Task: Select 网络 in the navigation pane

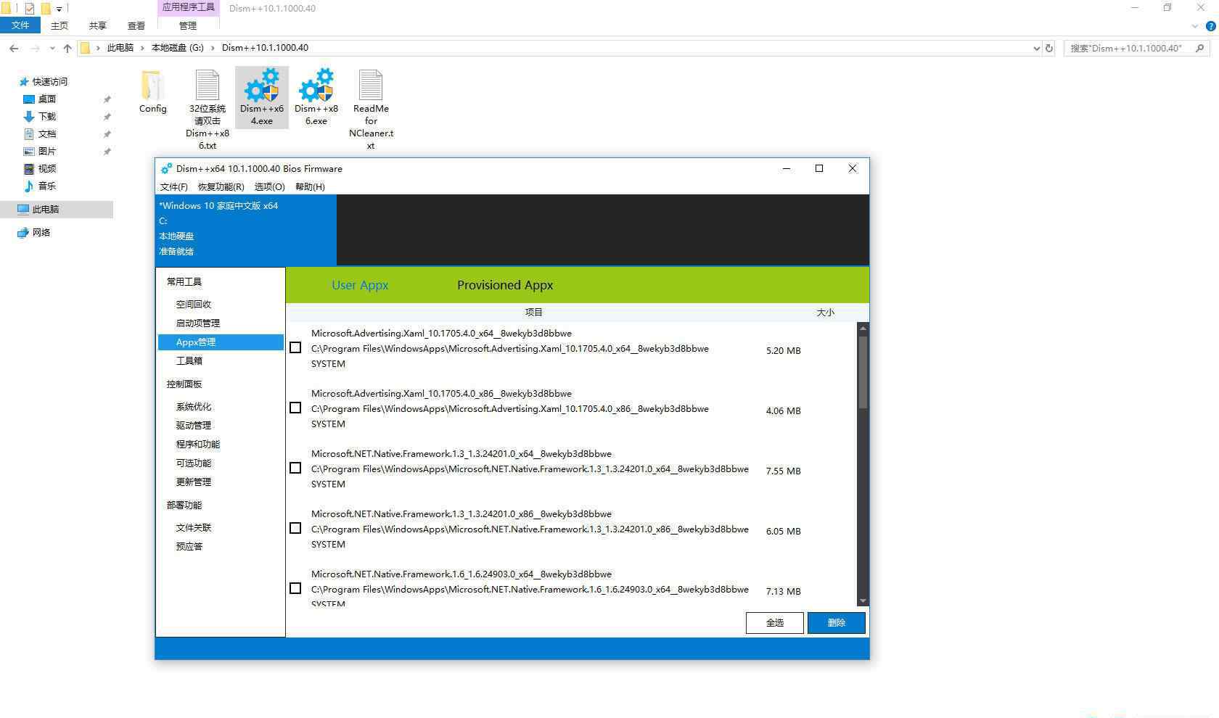Action: tap(41, 232)
